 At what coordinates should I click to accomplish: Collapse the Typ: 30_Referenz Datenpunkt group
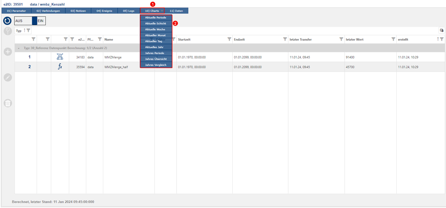point(18,48)
